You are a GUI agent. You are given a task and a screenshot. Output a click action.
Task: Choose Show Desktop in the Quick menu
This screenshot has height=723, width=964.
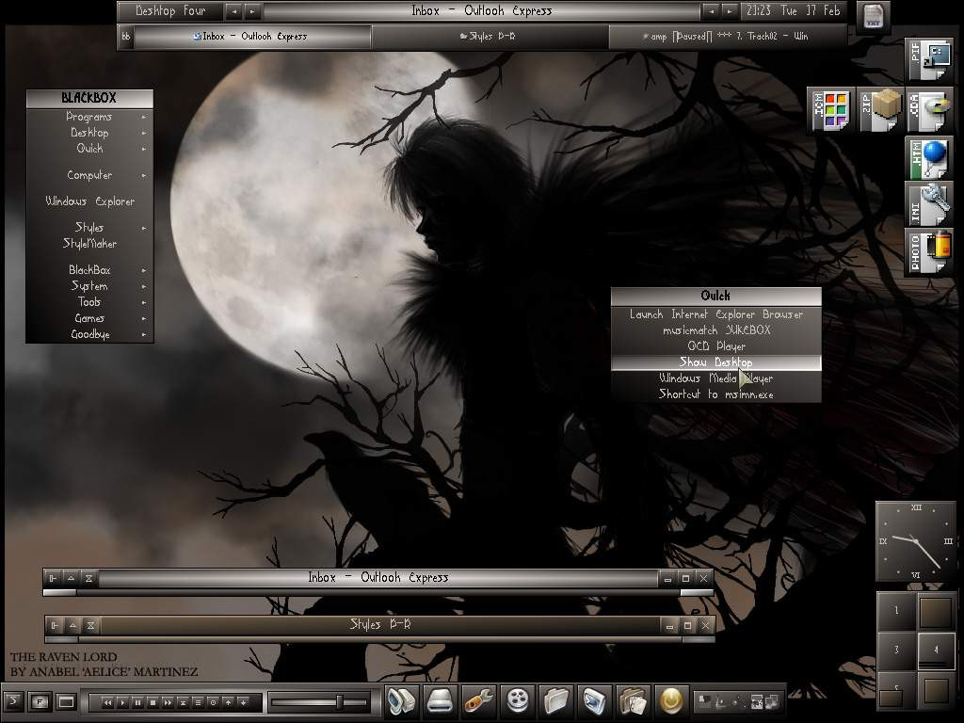(x=716, y=362)
